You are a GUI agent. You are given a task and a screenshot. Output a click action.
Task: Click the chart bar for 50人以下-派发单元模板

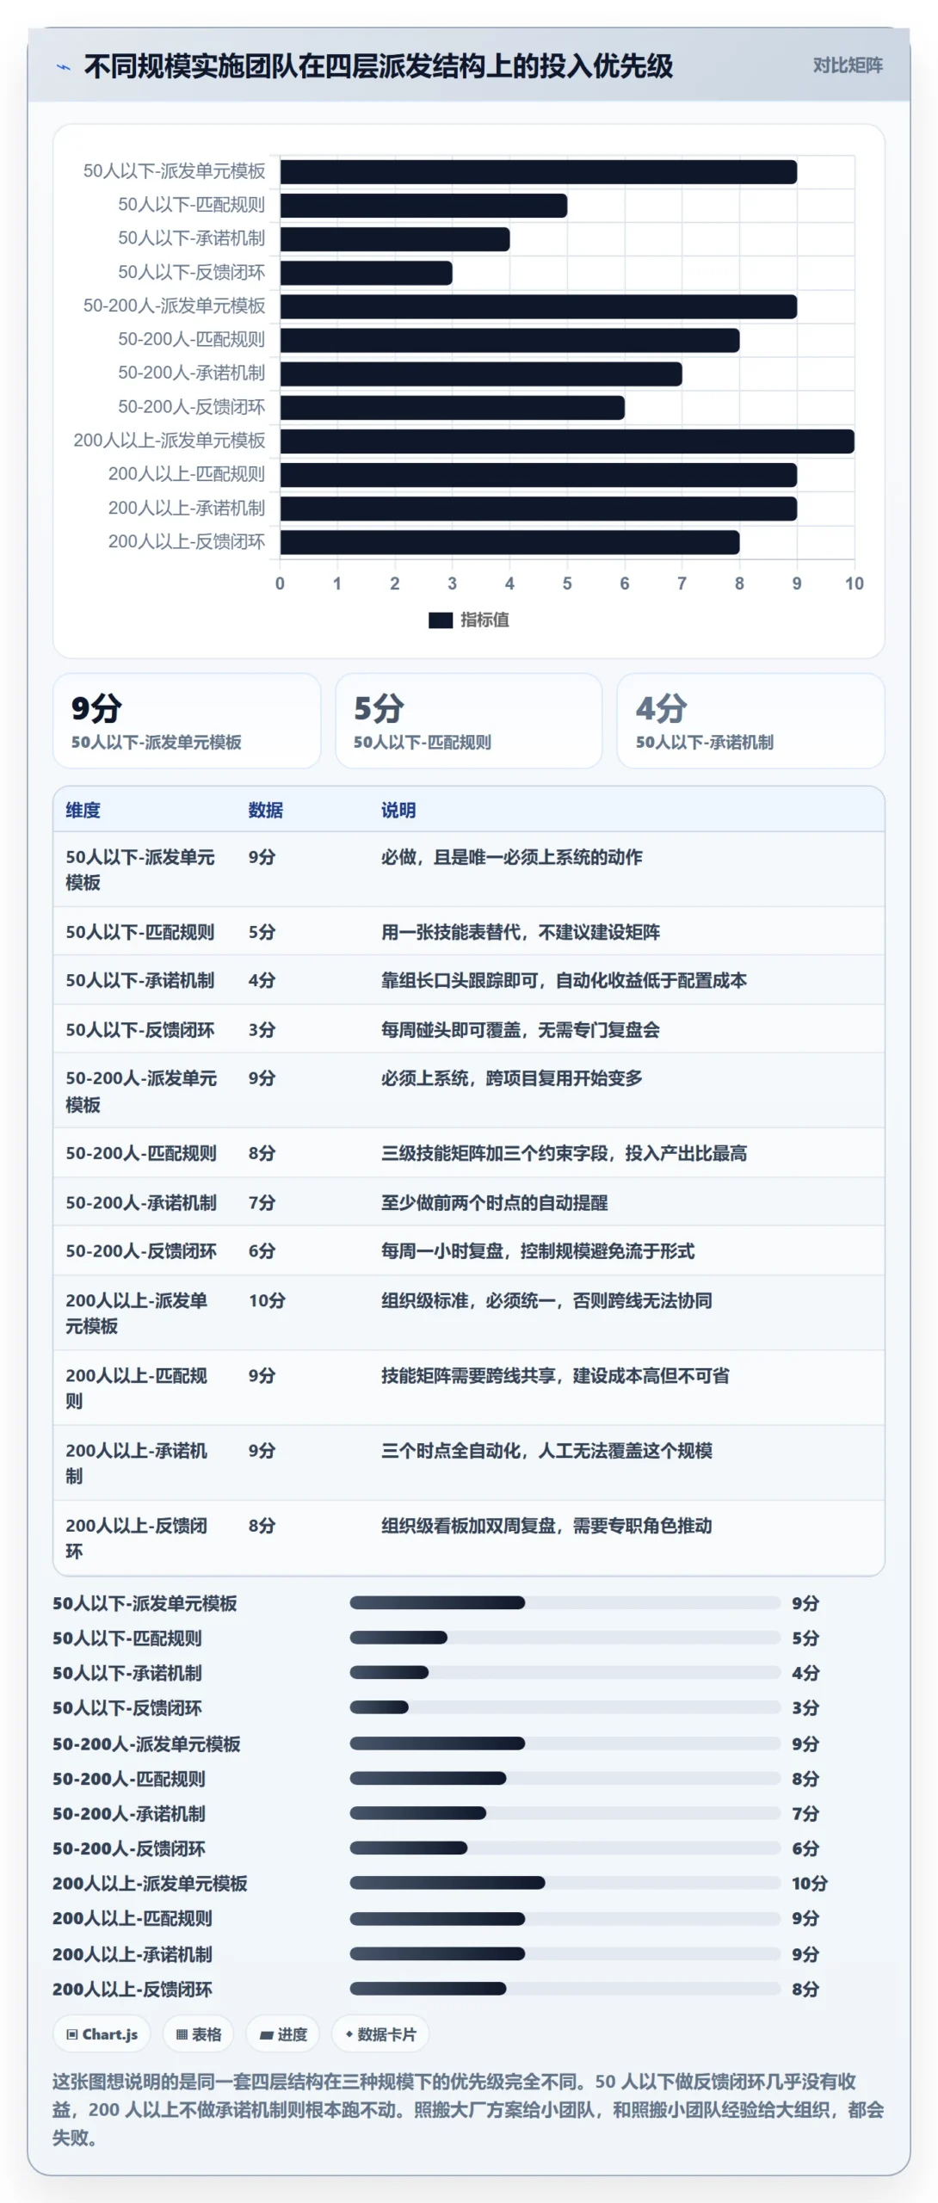coord(538,172)
